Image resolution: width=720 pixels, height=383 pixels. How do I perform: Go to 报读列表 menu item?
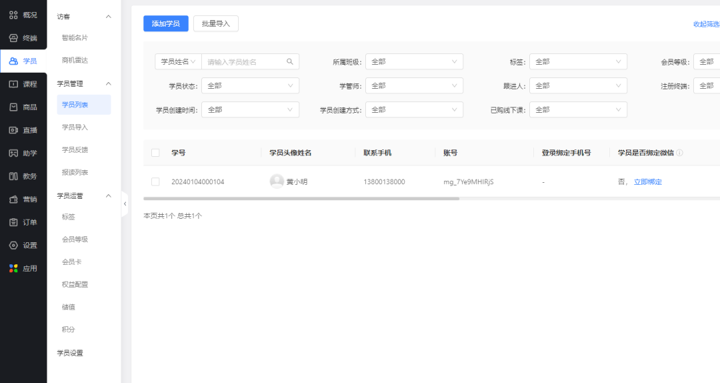[x=75, y=172]
